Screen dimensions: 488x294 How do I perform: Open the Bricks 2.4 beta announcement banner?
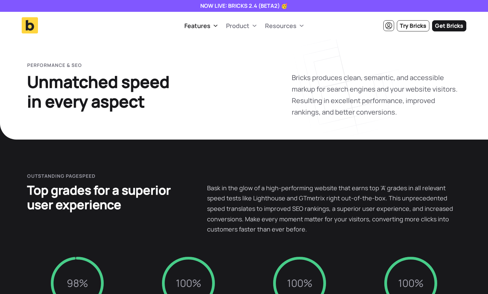244,6
